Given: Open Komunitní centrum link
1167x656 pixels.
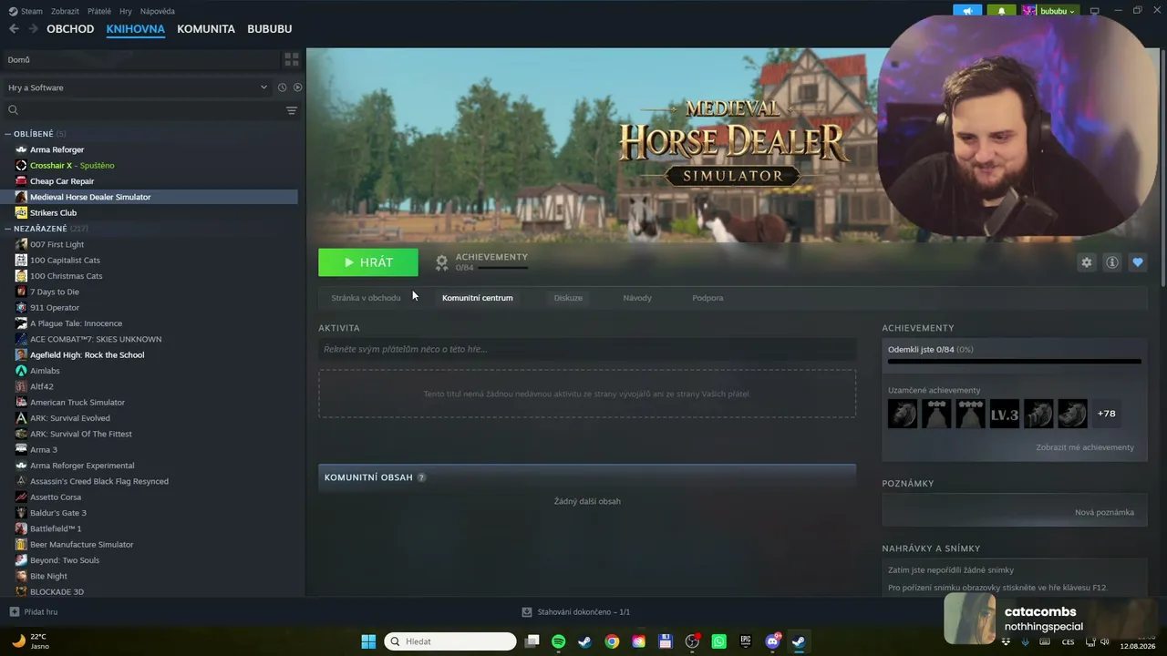Looking at the screenshot, I should point(478,298).
